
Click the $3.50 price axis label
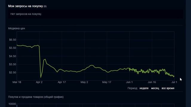(x=13, y=64)
